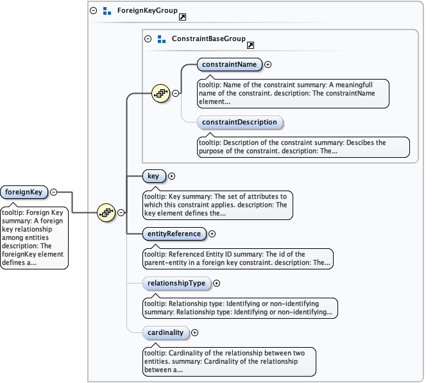Click the tooltip text under the key element
Screen dimensions: 435x383
click(217, 205)
